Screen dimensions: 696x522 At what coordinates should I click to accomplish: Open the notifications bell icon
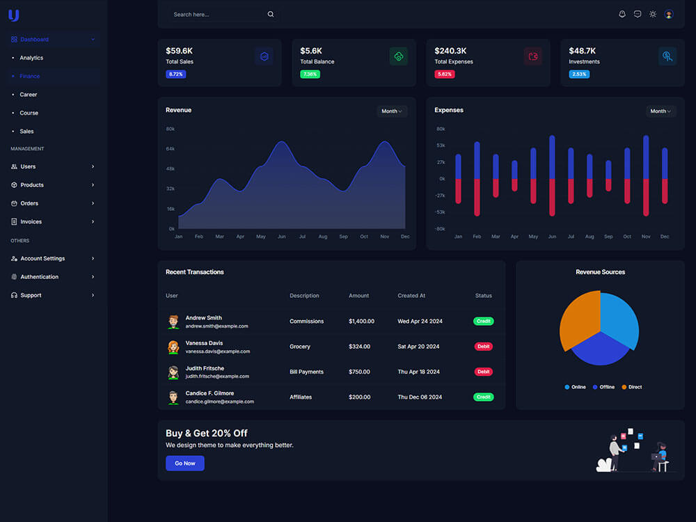622,14
